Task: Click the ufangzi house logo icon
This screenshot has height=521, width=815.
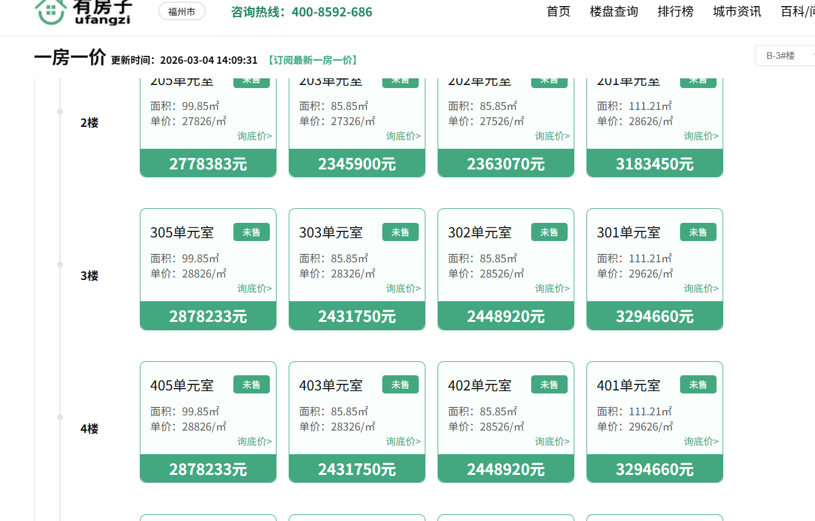Action: [x=50, y=12]
